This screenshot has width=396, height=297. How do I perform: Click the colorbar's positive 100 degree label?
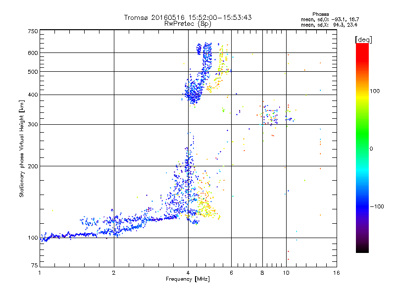pos(375,91)
